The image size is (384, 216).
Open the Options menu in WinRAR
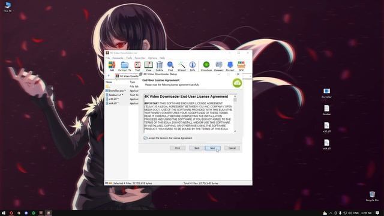click(152, 58)
